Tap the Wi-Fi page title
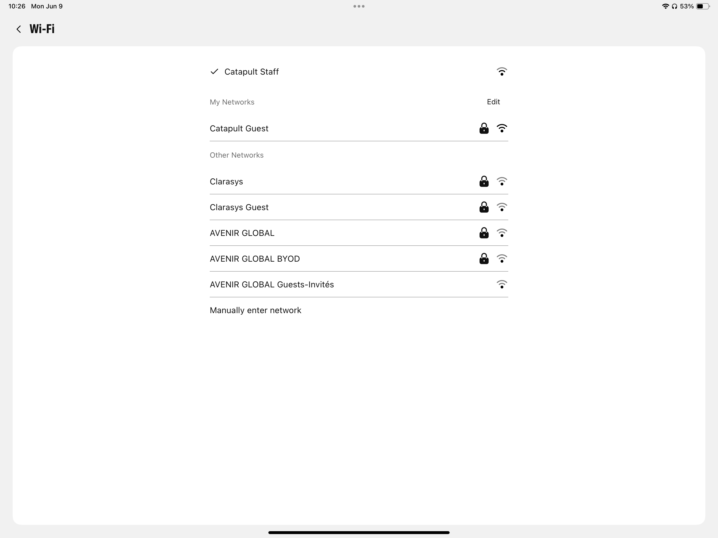Image resolution: width=718 pixels, height=538 pixels. [x=42, y=29]
